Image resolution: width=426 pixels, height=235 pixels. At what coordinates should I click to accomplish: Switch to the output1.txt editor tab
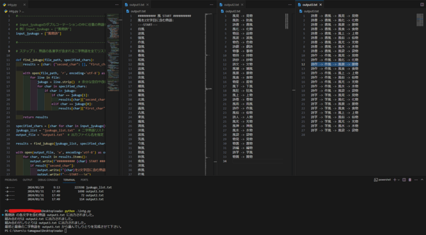click(x=137, y=5)
